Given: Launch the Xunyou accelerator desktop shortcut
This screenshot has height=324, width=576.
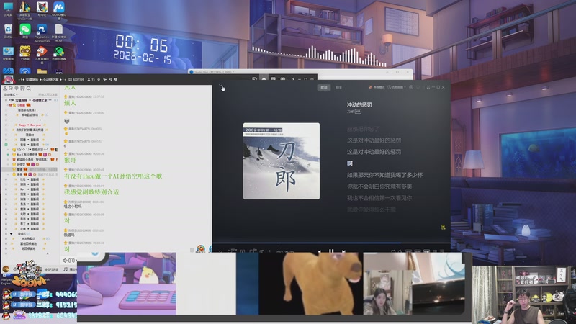Looking at the screenshot, I should click(x=59, y=53).
